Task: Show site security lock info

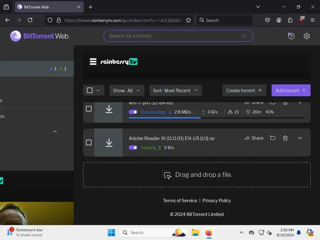Action: pyautogui.click(x=59, y=20)
